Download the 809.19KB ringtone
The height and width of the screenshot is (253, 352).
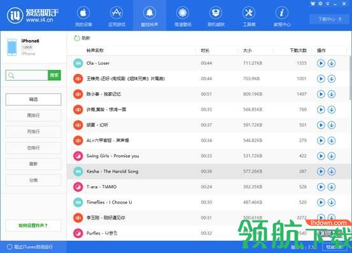pyautogui.click(x=332, y=94)
